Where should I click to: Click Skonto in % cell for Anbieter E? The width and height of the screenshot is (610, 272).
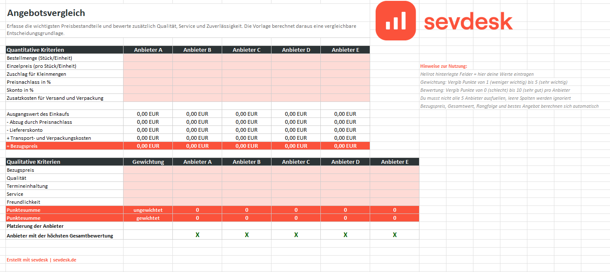tap(345, 90)
